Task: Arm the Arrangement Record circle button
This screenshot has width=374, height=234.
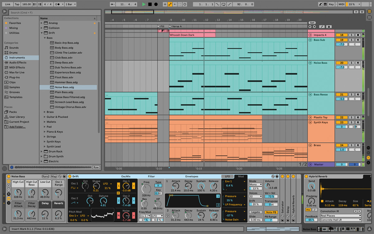Action: coord(156,4)
